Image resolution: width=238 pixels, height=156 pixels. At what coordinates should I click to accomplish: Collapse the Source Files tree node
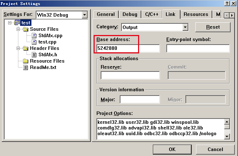click(x=18, y=29)
